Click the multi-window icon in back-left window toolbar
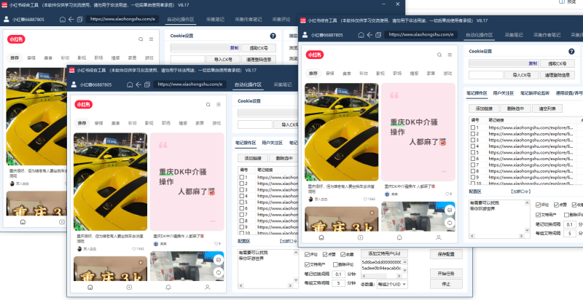 79,20
